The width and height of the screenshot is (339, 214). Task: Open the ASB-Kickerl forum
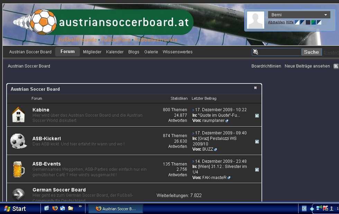[46, 139]
